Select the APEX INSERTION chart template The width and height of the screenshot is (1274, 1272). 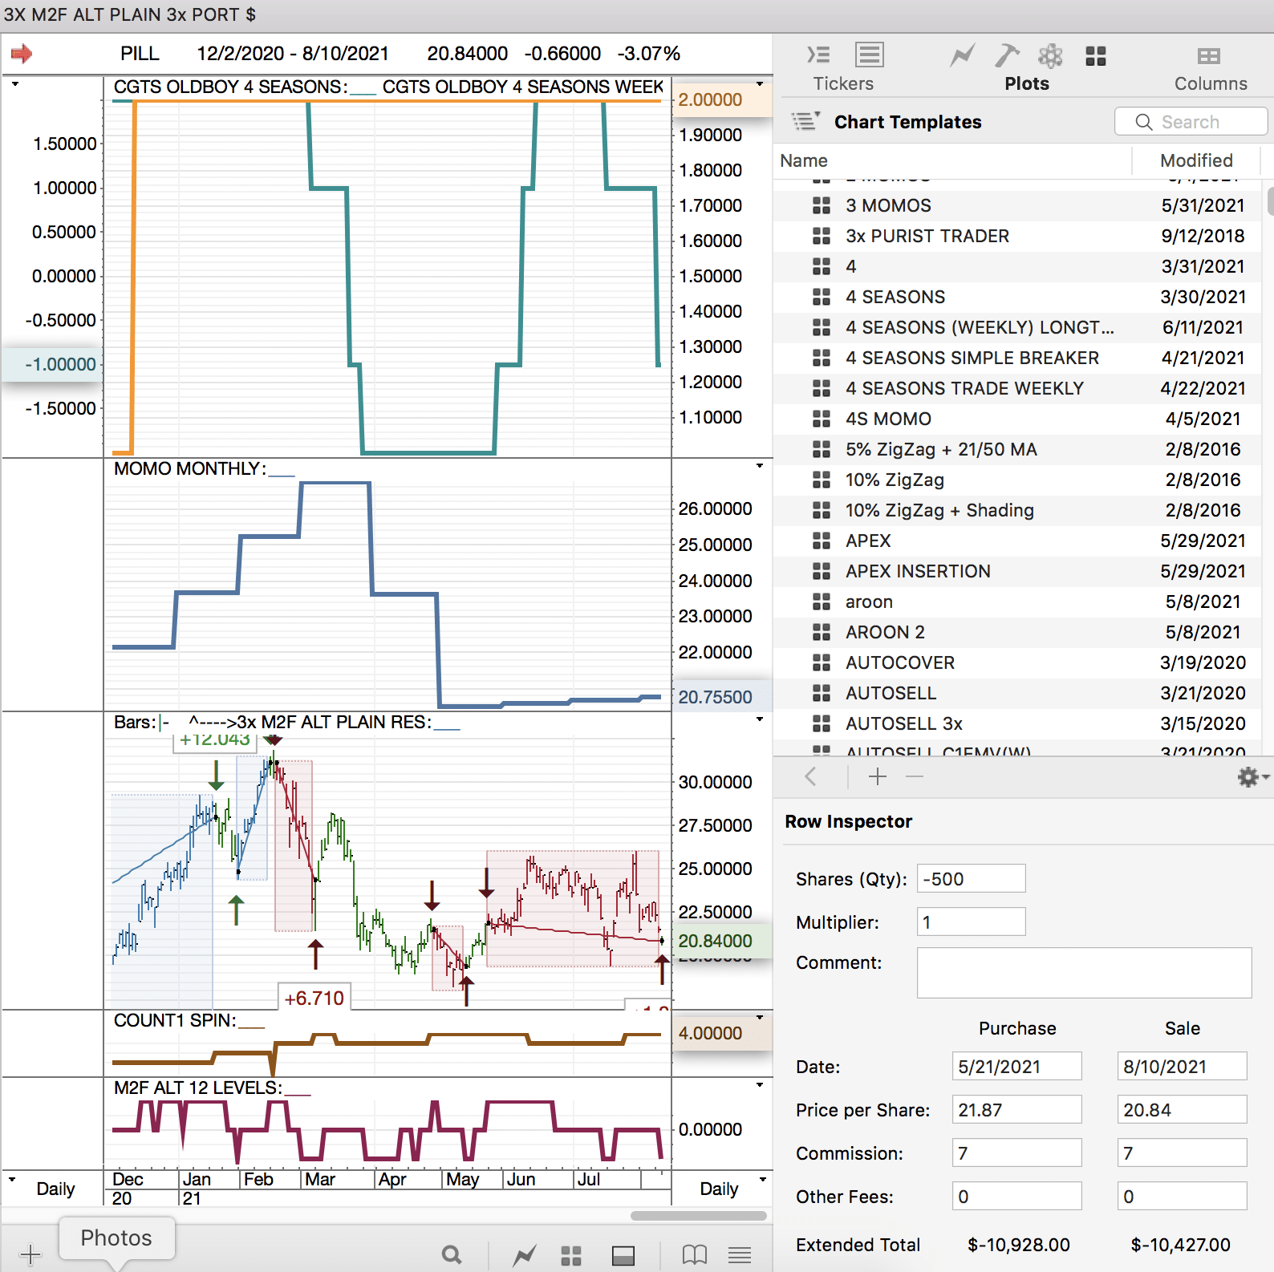click(918, 571)
